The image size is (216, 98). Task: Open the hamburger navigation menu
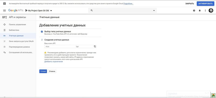pyautogui.click(x=4, y=10)
